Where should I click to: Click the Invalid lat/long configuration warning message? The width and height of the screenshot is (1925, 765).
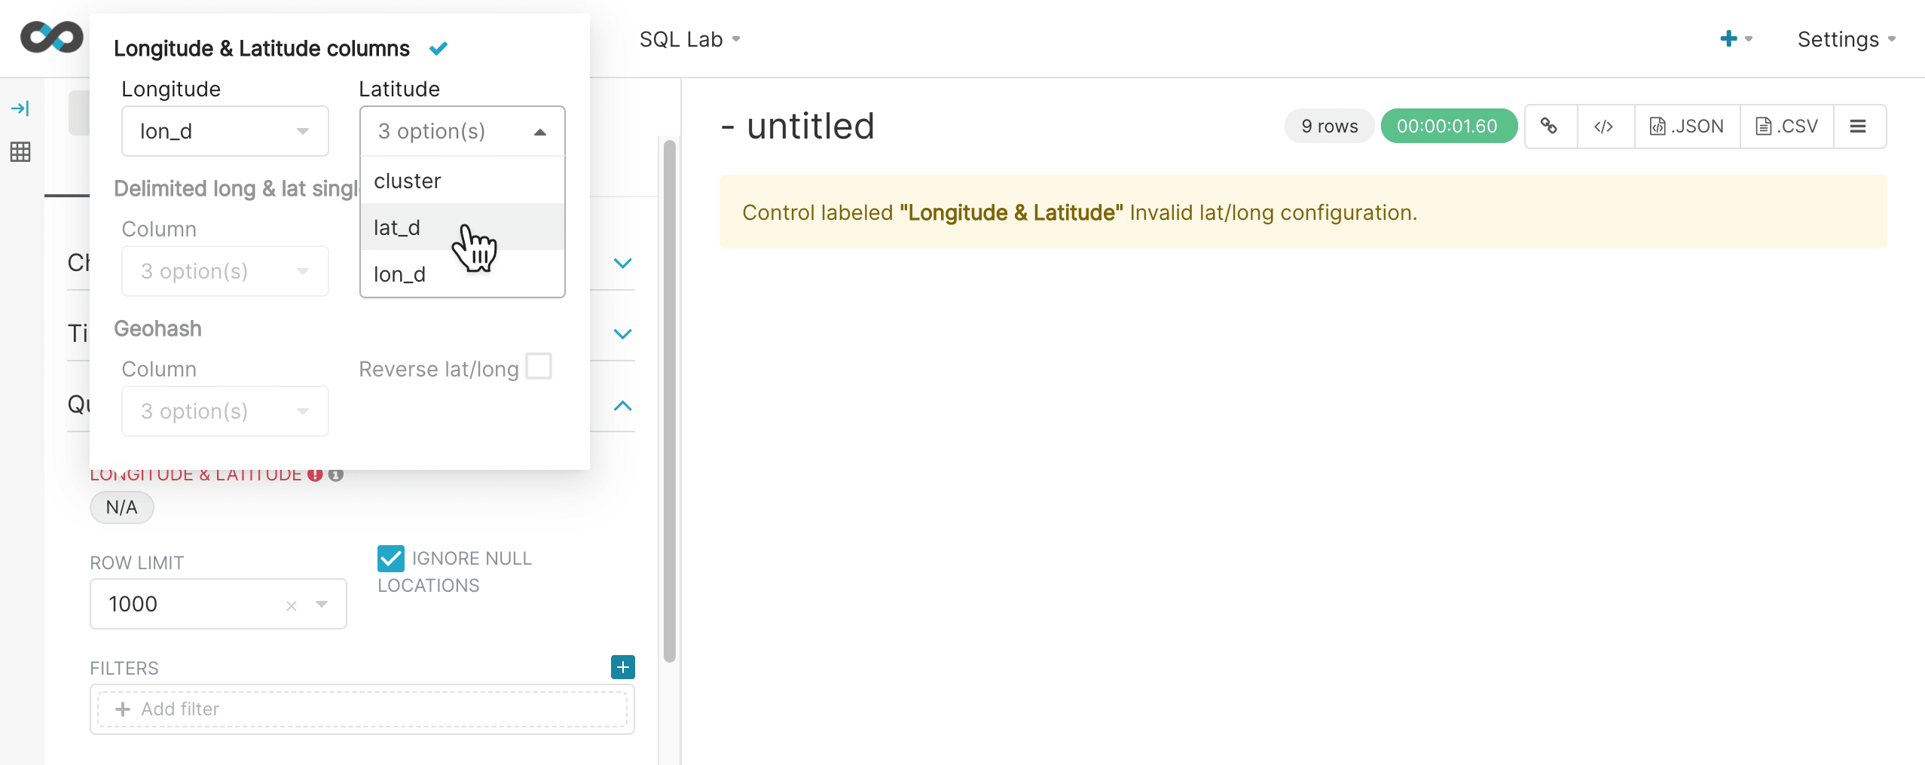(x=1303, y=212)
